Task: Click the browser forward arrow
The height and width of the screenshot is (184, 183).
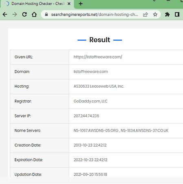Action: coord(15,14)
